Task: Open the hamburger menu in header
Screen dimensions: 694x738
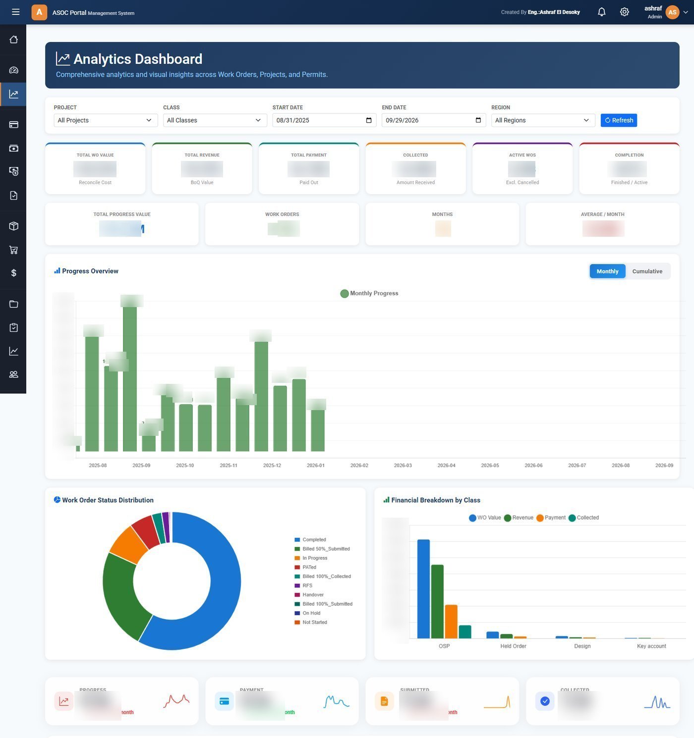Action: click(16, 12)
